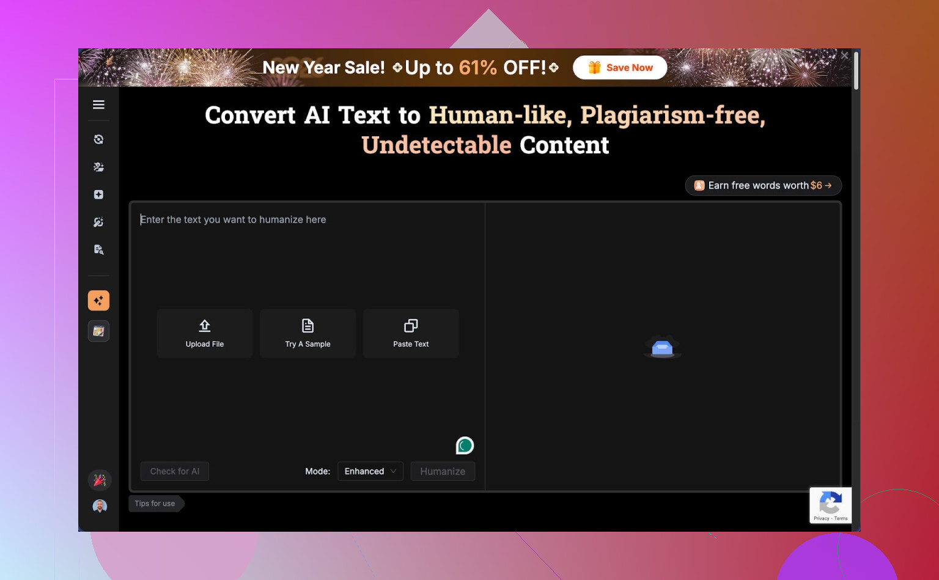
Task: Click the Paste Text button
Action: click(x=411, y=334)
